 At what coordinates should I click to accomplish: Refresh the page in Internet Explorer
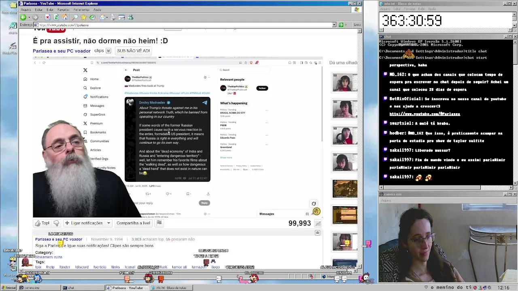tap(56, 17)
